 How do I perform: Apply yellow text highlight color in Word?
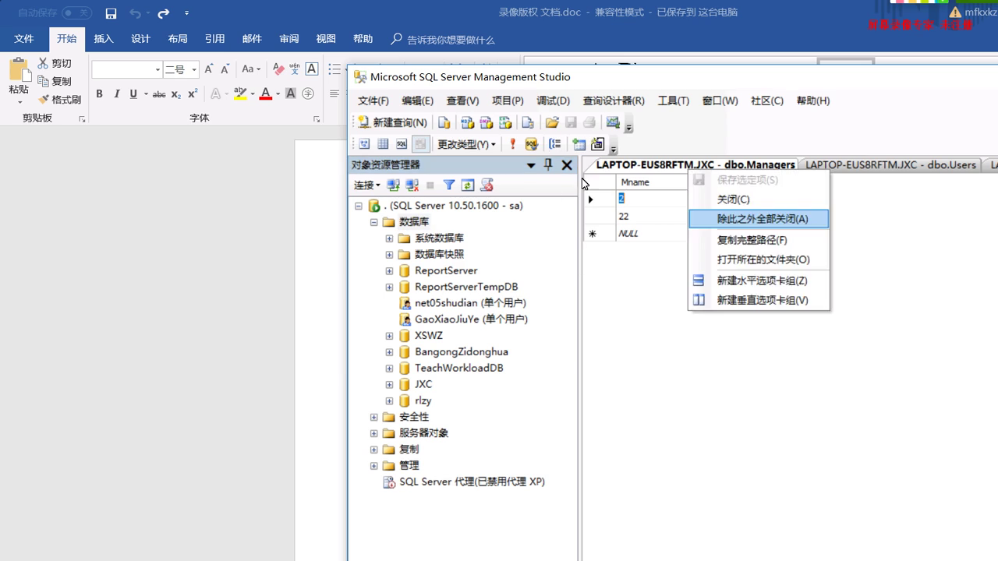coord(240,93)
